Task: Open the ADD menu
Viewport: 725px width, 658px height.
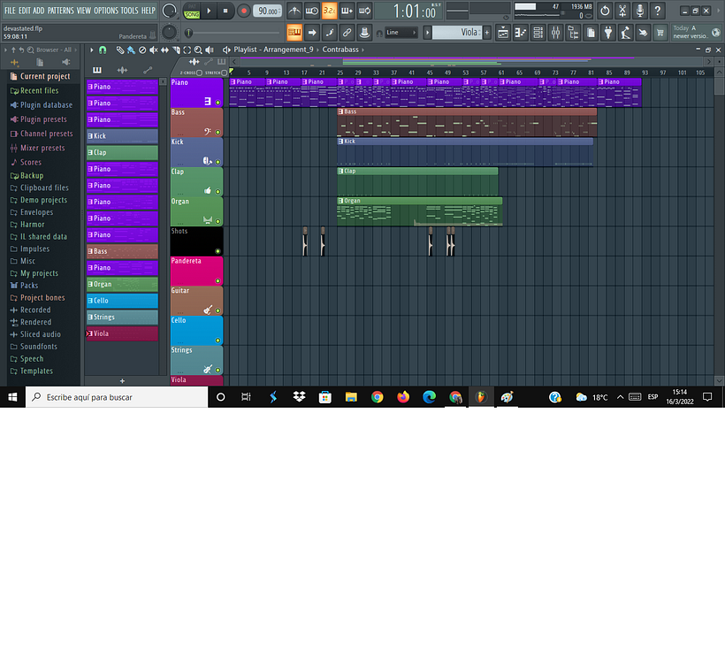Action: click(39, 11)
